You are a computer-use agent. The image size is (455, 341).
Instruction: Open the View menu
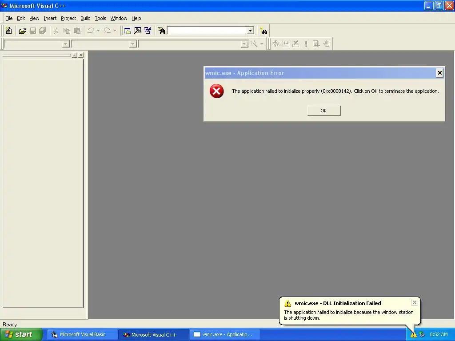pos(34,18)
